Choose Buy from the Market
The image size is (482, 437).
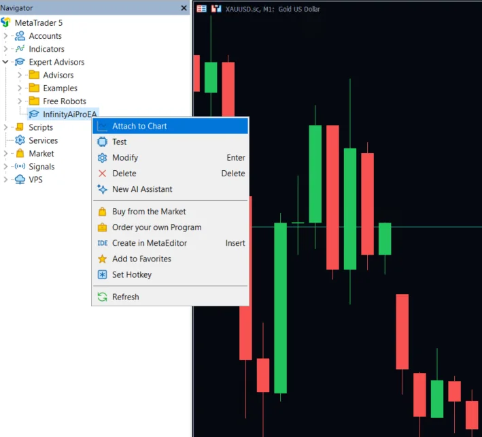pos(170,212)
